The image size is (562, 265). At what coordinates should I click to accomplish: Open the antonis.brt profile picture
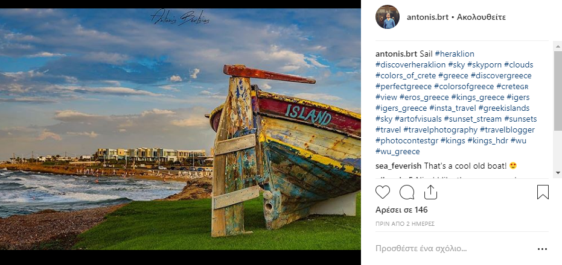coord(388,17)
